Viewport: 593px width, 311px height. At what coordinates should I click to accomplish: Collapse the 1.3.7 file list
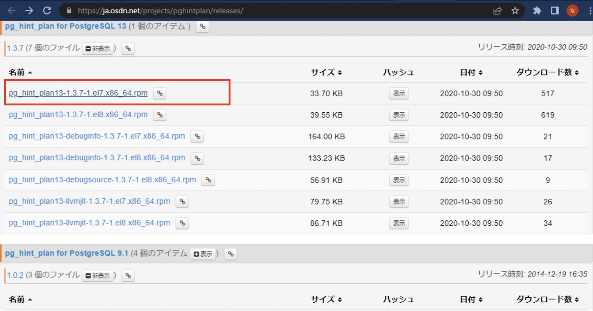click(x=98, y=49)
